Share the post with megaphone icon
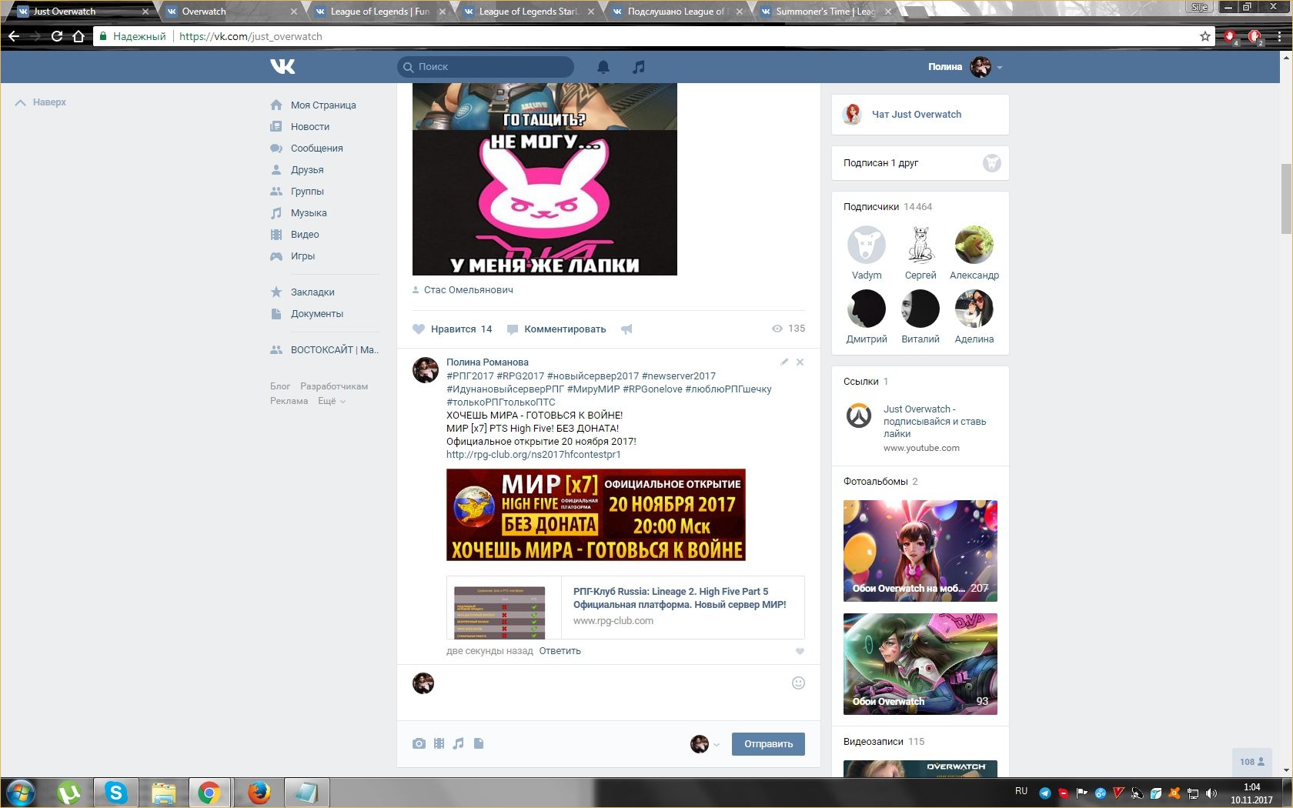This screenshot has height=808, width=1293. (x=626, y=329)
